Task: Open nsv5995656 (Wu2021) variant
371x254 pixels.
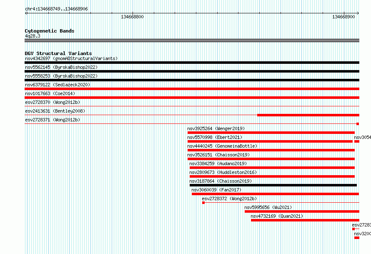Action: pyautogui.click(x=268, y=207)
